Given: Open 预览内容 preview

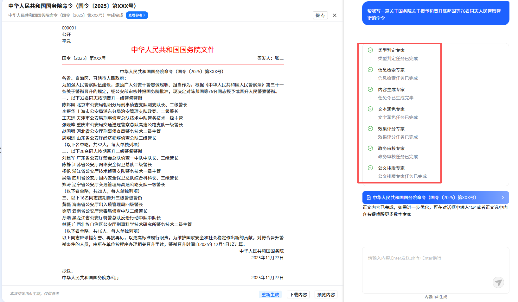Looking at the screenshot, I should (326, 294).
